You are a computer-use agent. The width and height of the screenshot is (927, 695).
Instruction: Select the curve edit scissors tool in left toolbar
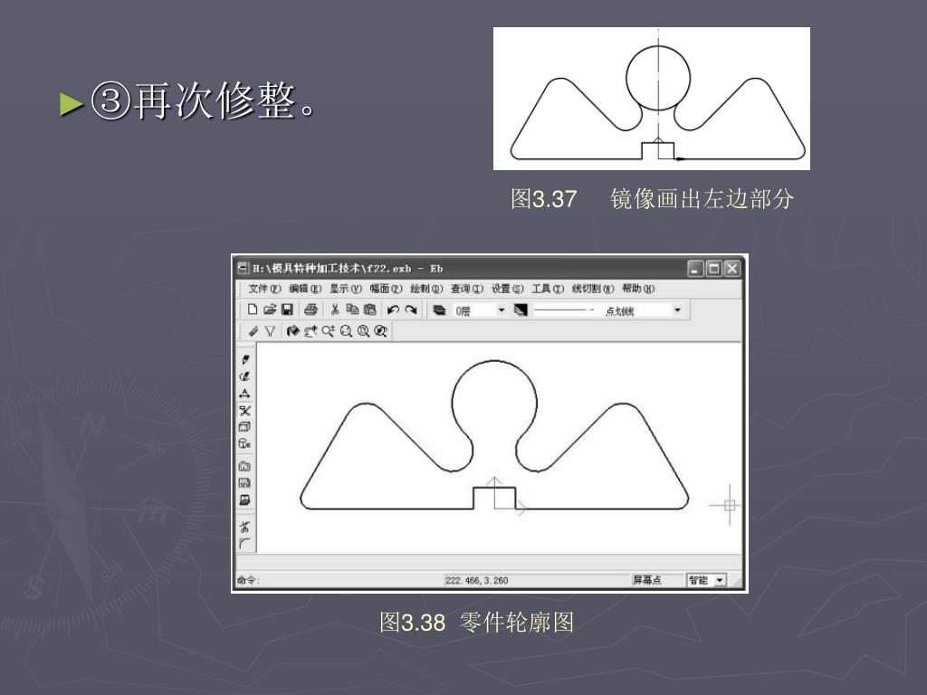click(x=244, y=411)
